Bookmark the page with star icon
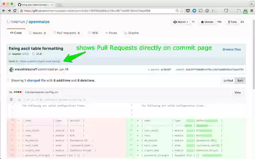This screenshot has width=255, height=159. pos(182,11)
